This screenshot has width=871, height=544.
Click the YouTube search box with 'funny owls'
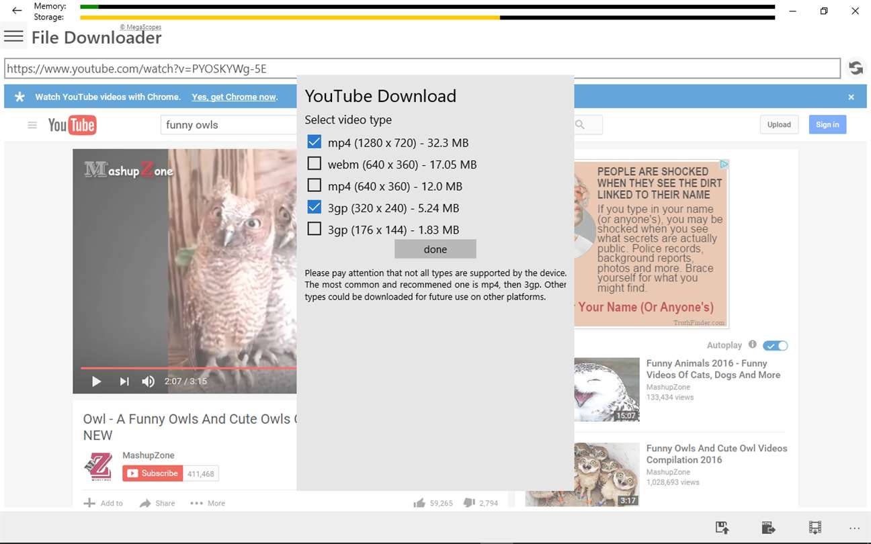click(x=229, y=125)
